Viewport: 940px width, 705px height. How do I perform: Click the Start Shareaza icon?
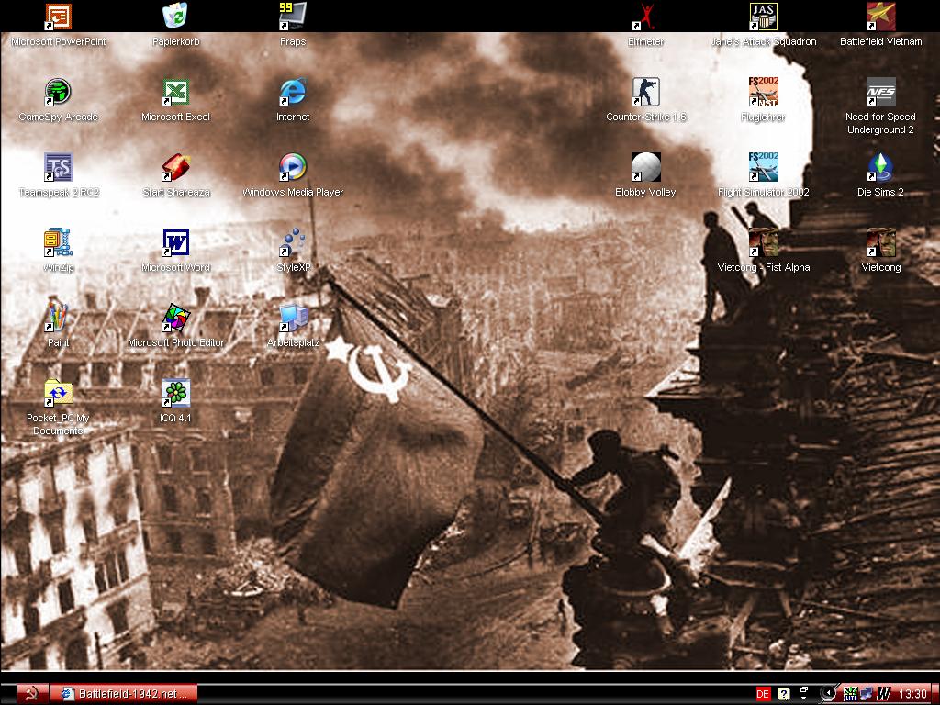(x=175, y=167)
